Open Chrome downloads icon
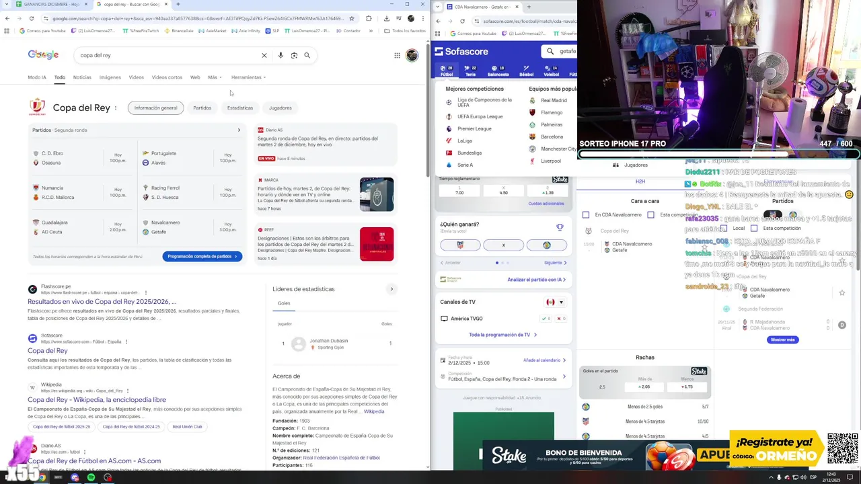 click(x=386, y=18)
